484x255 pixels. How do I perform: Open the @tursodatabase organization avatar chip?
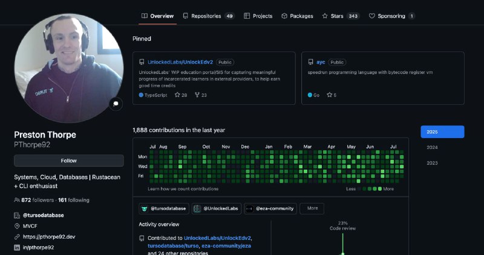(x=163, y=208)
